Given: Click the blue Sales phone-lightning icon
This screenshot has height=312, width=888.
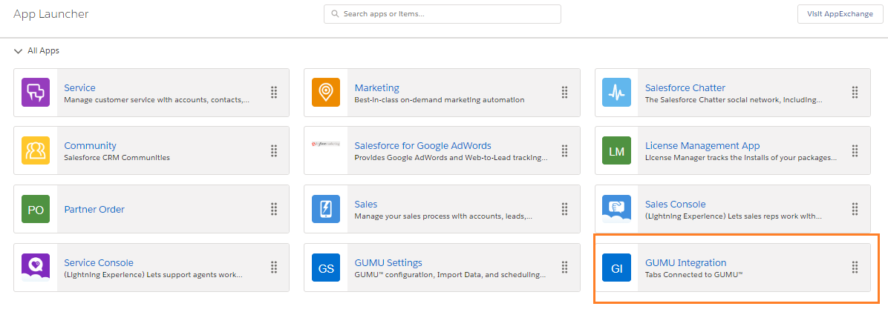Looking at the screenshot, I should click(326, 209).
